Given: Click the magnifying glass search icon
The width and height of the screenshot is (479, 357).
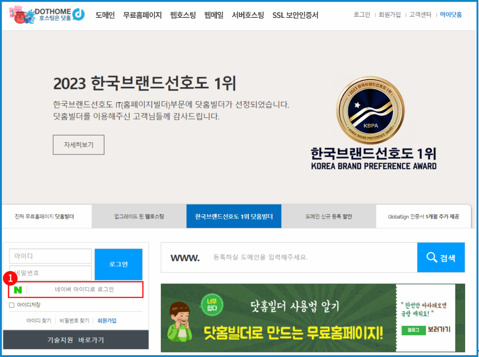Looking at the screenshot, I should [x=431, y=258].
